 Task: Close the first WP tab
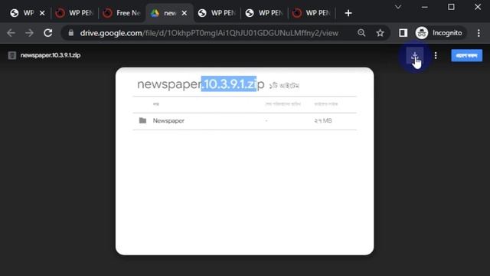(42, 13)
